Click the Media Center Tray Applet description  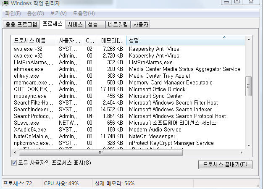[160, 76]
